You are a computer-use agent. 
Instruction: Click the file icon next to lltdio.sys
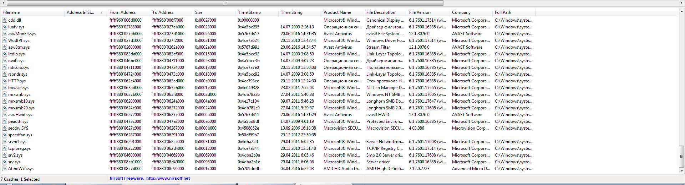(5, 54)
